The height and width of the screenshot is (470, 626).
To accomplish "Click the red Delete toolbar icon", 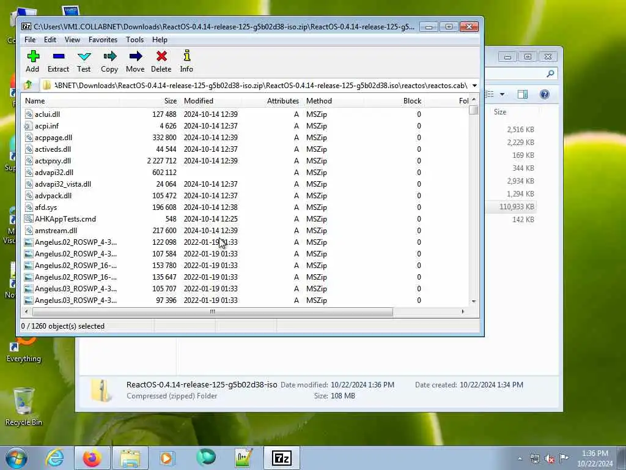I will [161, 56].
